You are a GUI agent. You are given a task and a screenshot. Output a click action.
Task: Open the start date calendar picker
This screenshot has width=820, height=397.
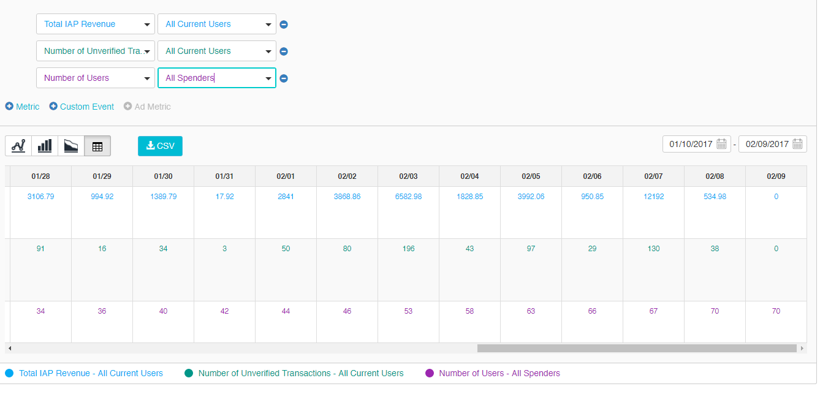[x=721, y=144]
